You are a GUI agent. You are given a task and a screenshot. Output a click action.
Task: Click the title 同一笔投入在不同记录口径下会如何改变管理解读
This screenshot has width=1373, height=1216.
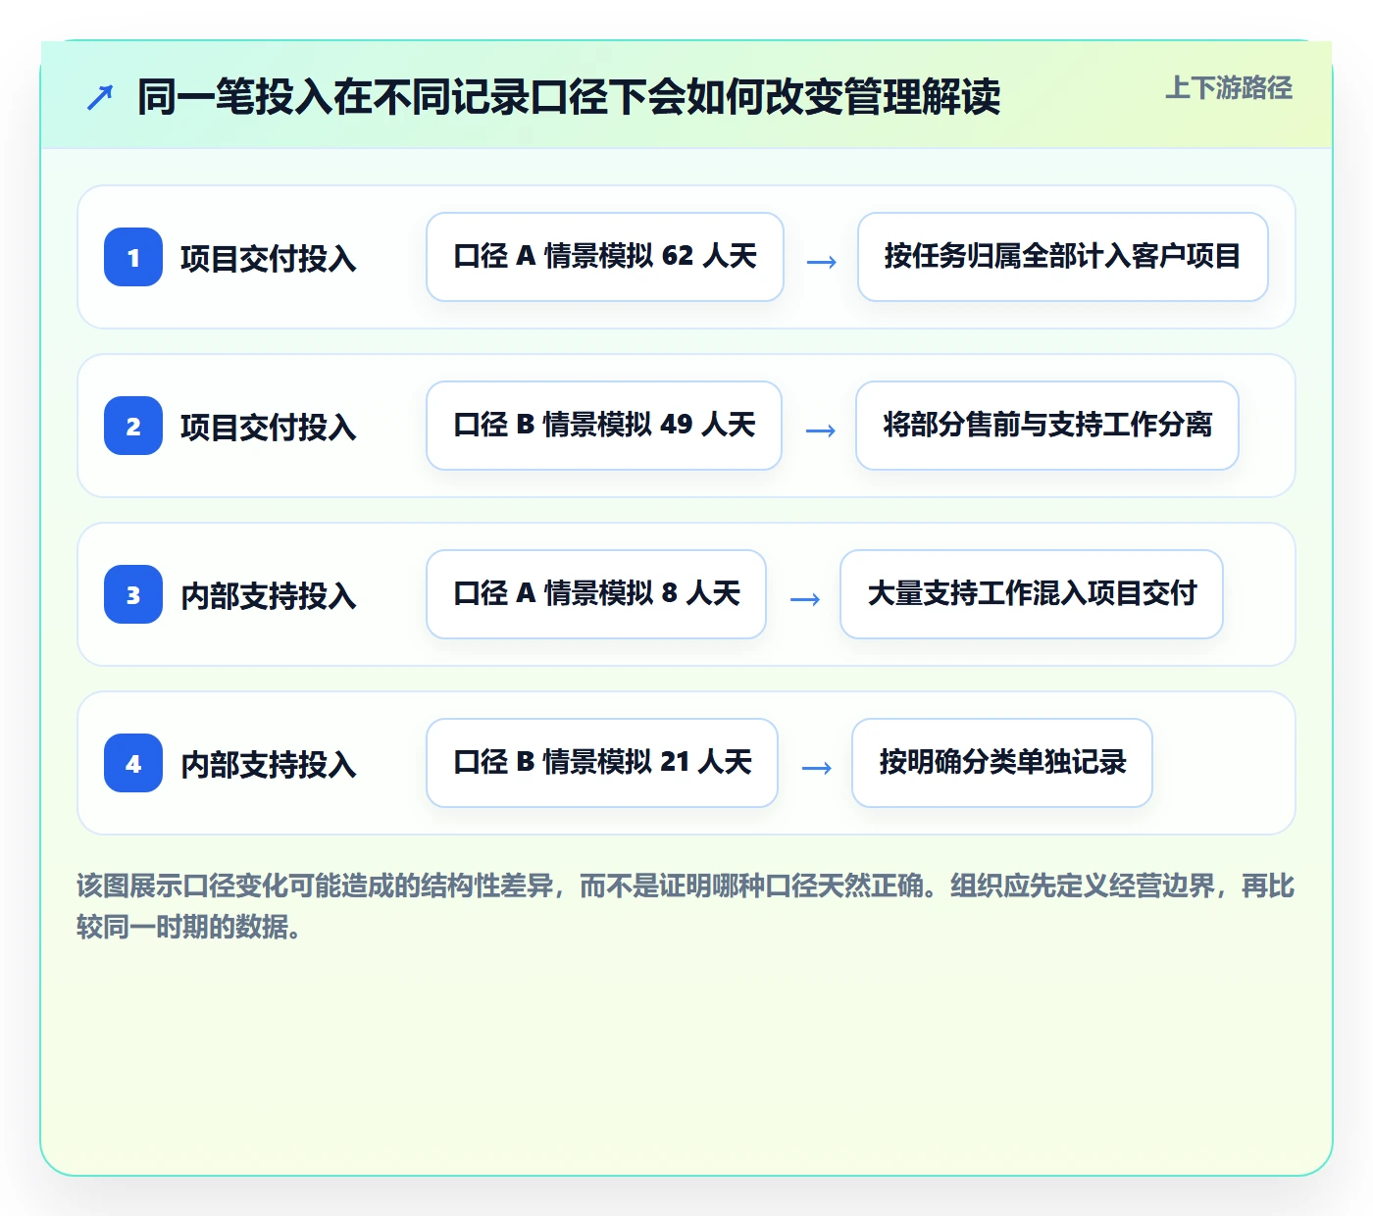[569, 97]
